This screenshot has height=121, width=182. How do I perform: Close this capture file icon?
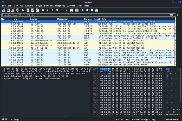tap(33, 10)
